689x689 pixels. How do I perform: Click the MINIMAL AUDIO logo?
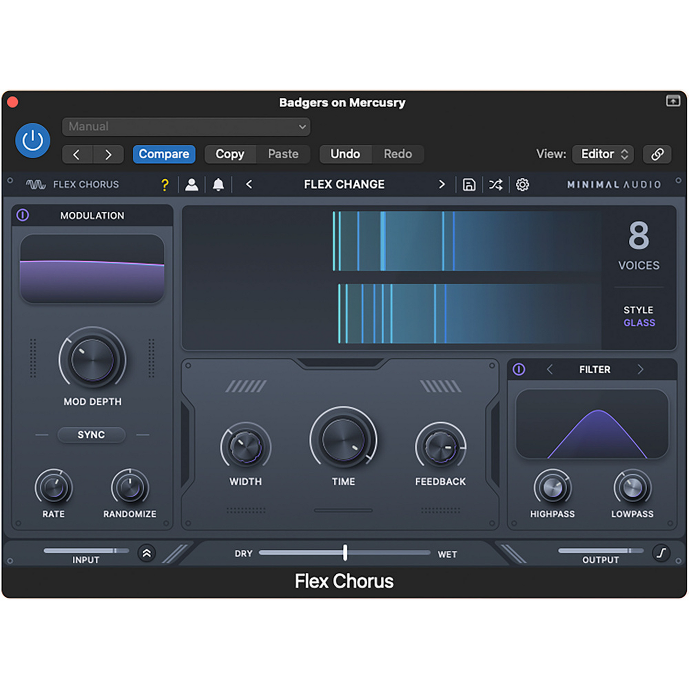click(614, 184)
